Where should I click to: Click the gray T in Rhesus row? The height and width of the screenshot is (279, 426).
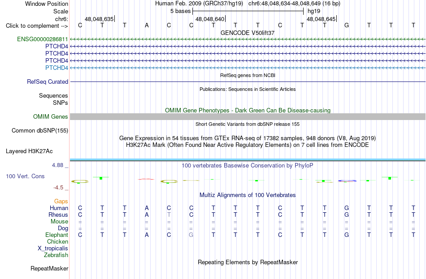tap(169, 215)
